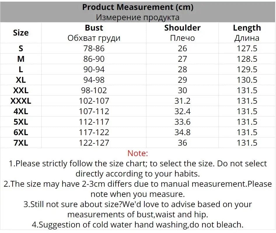276x233 pixels.
Task: Select the XXXL size row label
Action: tap(21, 101)
